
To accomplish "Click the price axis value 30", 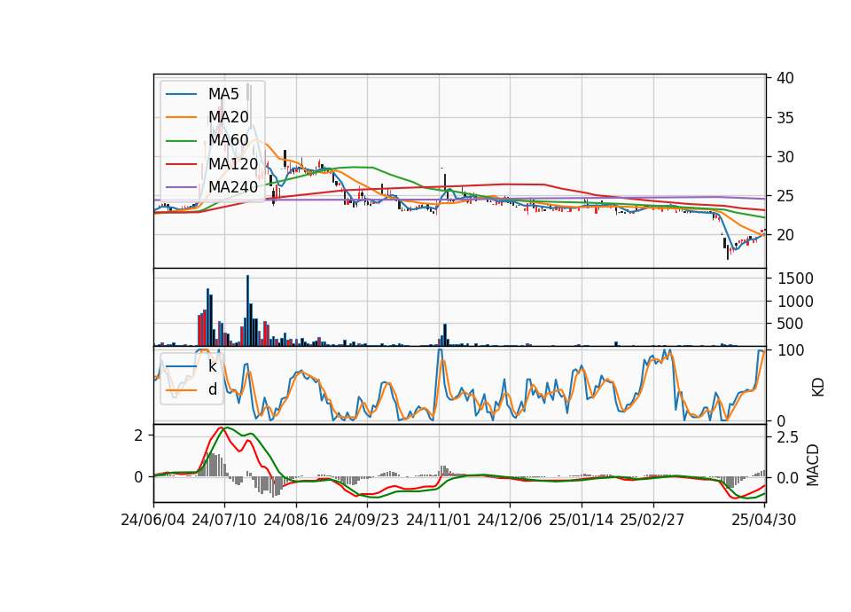I will coord(785,157).
